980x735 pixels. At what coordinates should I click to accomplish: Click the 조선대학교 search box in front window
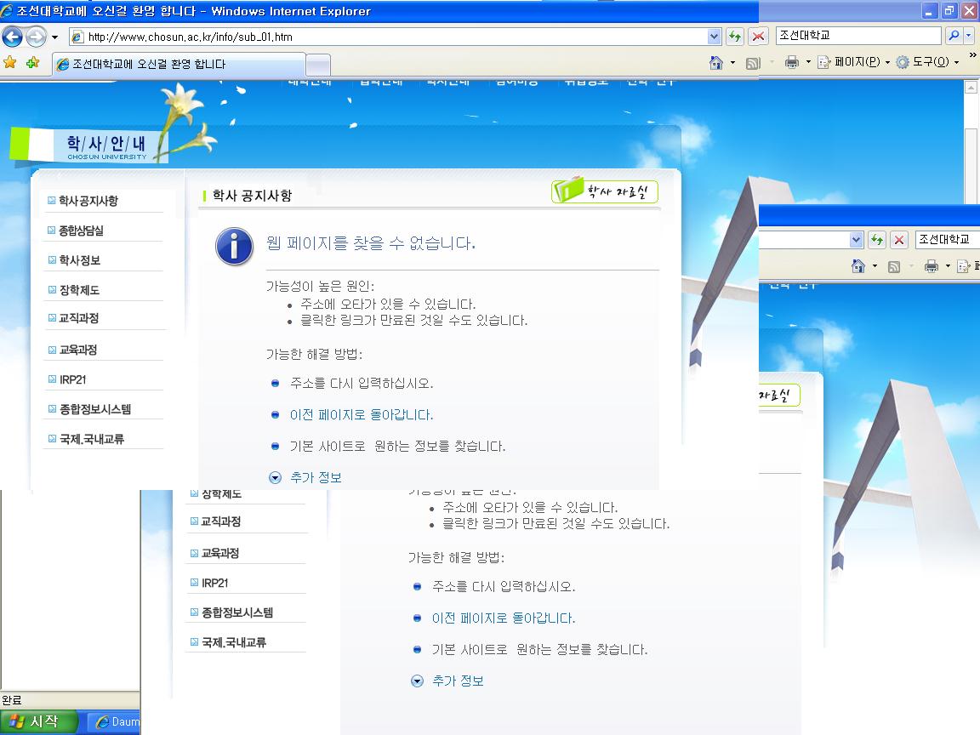858,36
